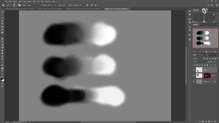Select the Clone Stamp tool
The height and width of the screenshot is (123, 219).
click(2, 39)
